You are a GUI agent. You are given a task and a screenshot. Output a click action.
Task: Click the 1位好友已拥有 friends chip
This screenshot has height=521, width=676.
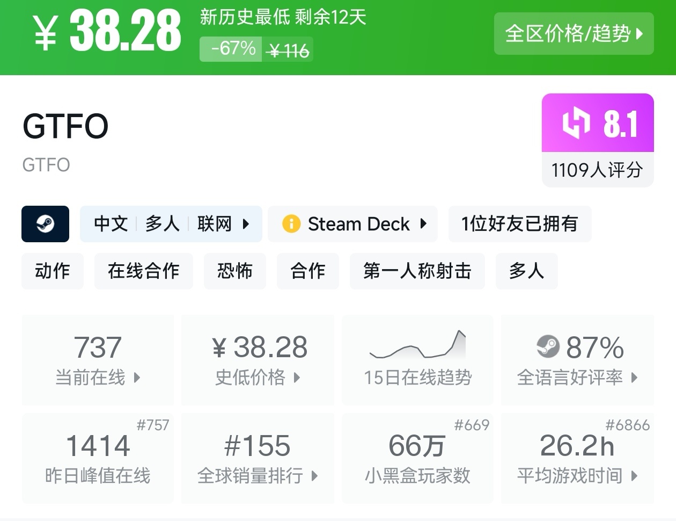519,223
